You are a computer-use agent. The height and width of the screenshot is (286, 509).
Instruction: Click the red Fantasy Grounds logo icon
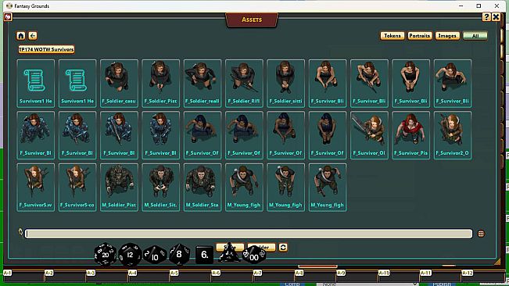(8, 17)
